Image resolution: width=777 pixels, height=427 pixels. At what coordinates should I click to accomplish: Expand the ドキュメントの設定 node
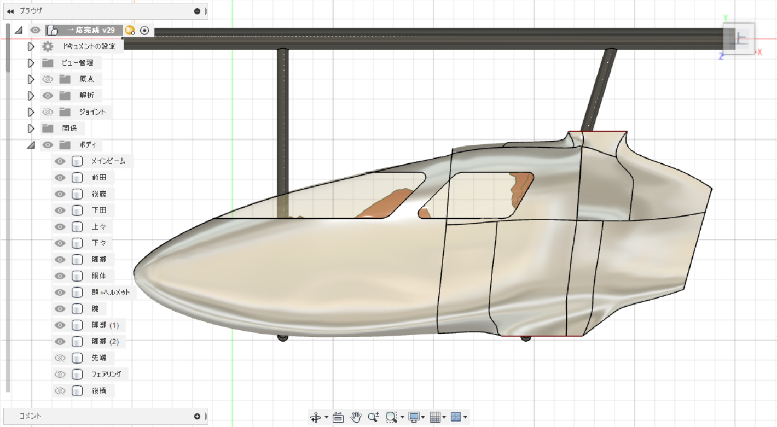click(31, 46)
